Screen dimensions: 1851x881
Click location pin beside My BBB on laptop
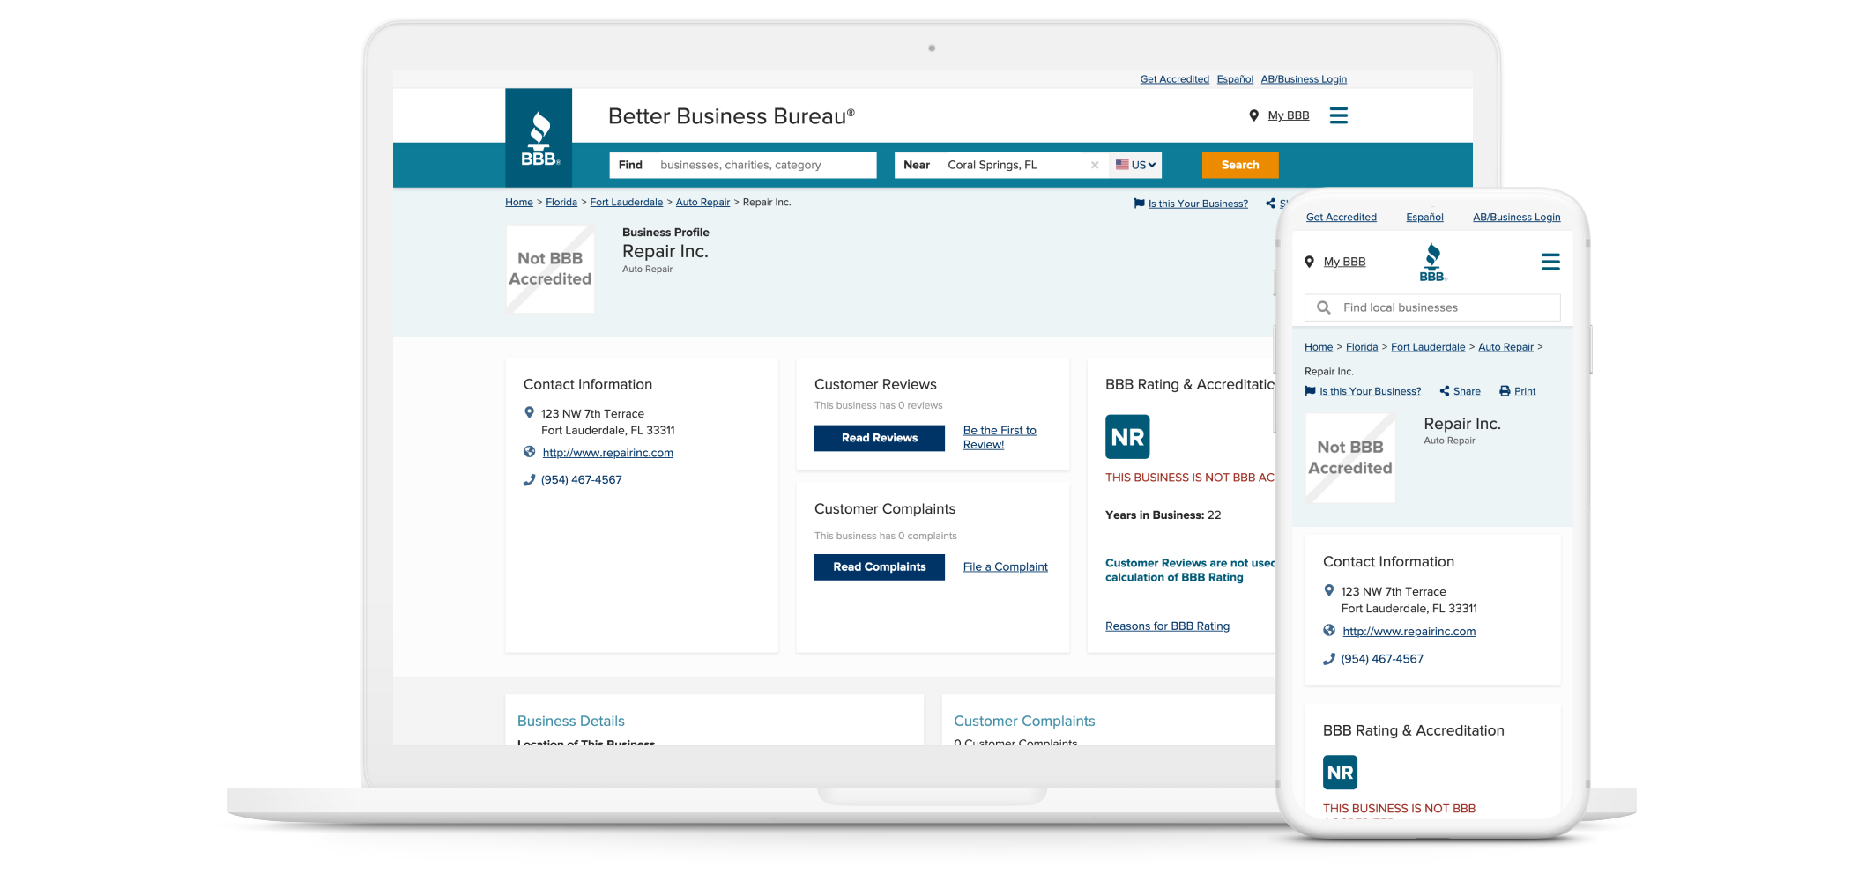1253,115
